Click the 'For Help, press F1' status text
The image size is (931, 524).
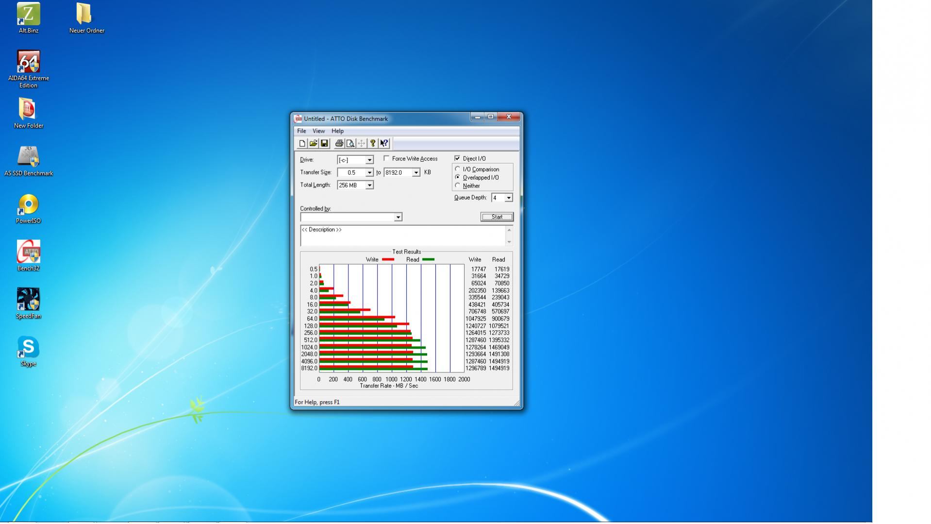(317, 402)
